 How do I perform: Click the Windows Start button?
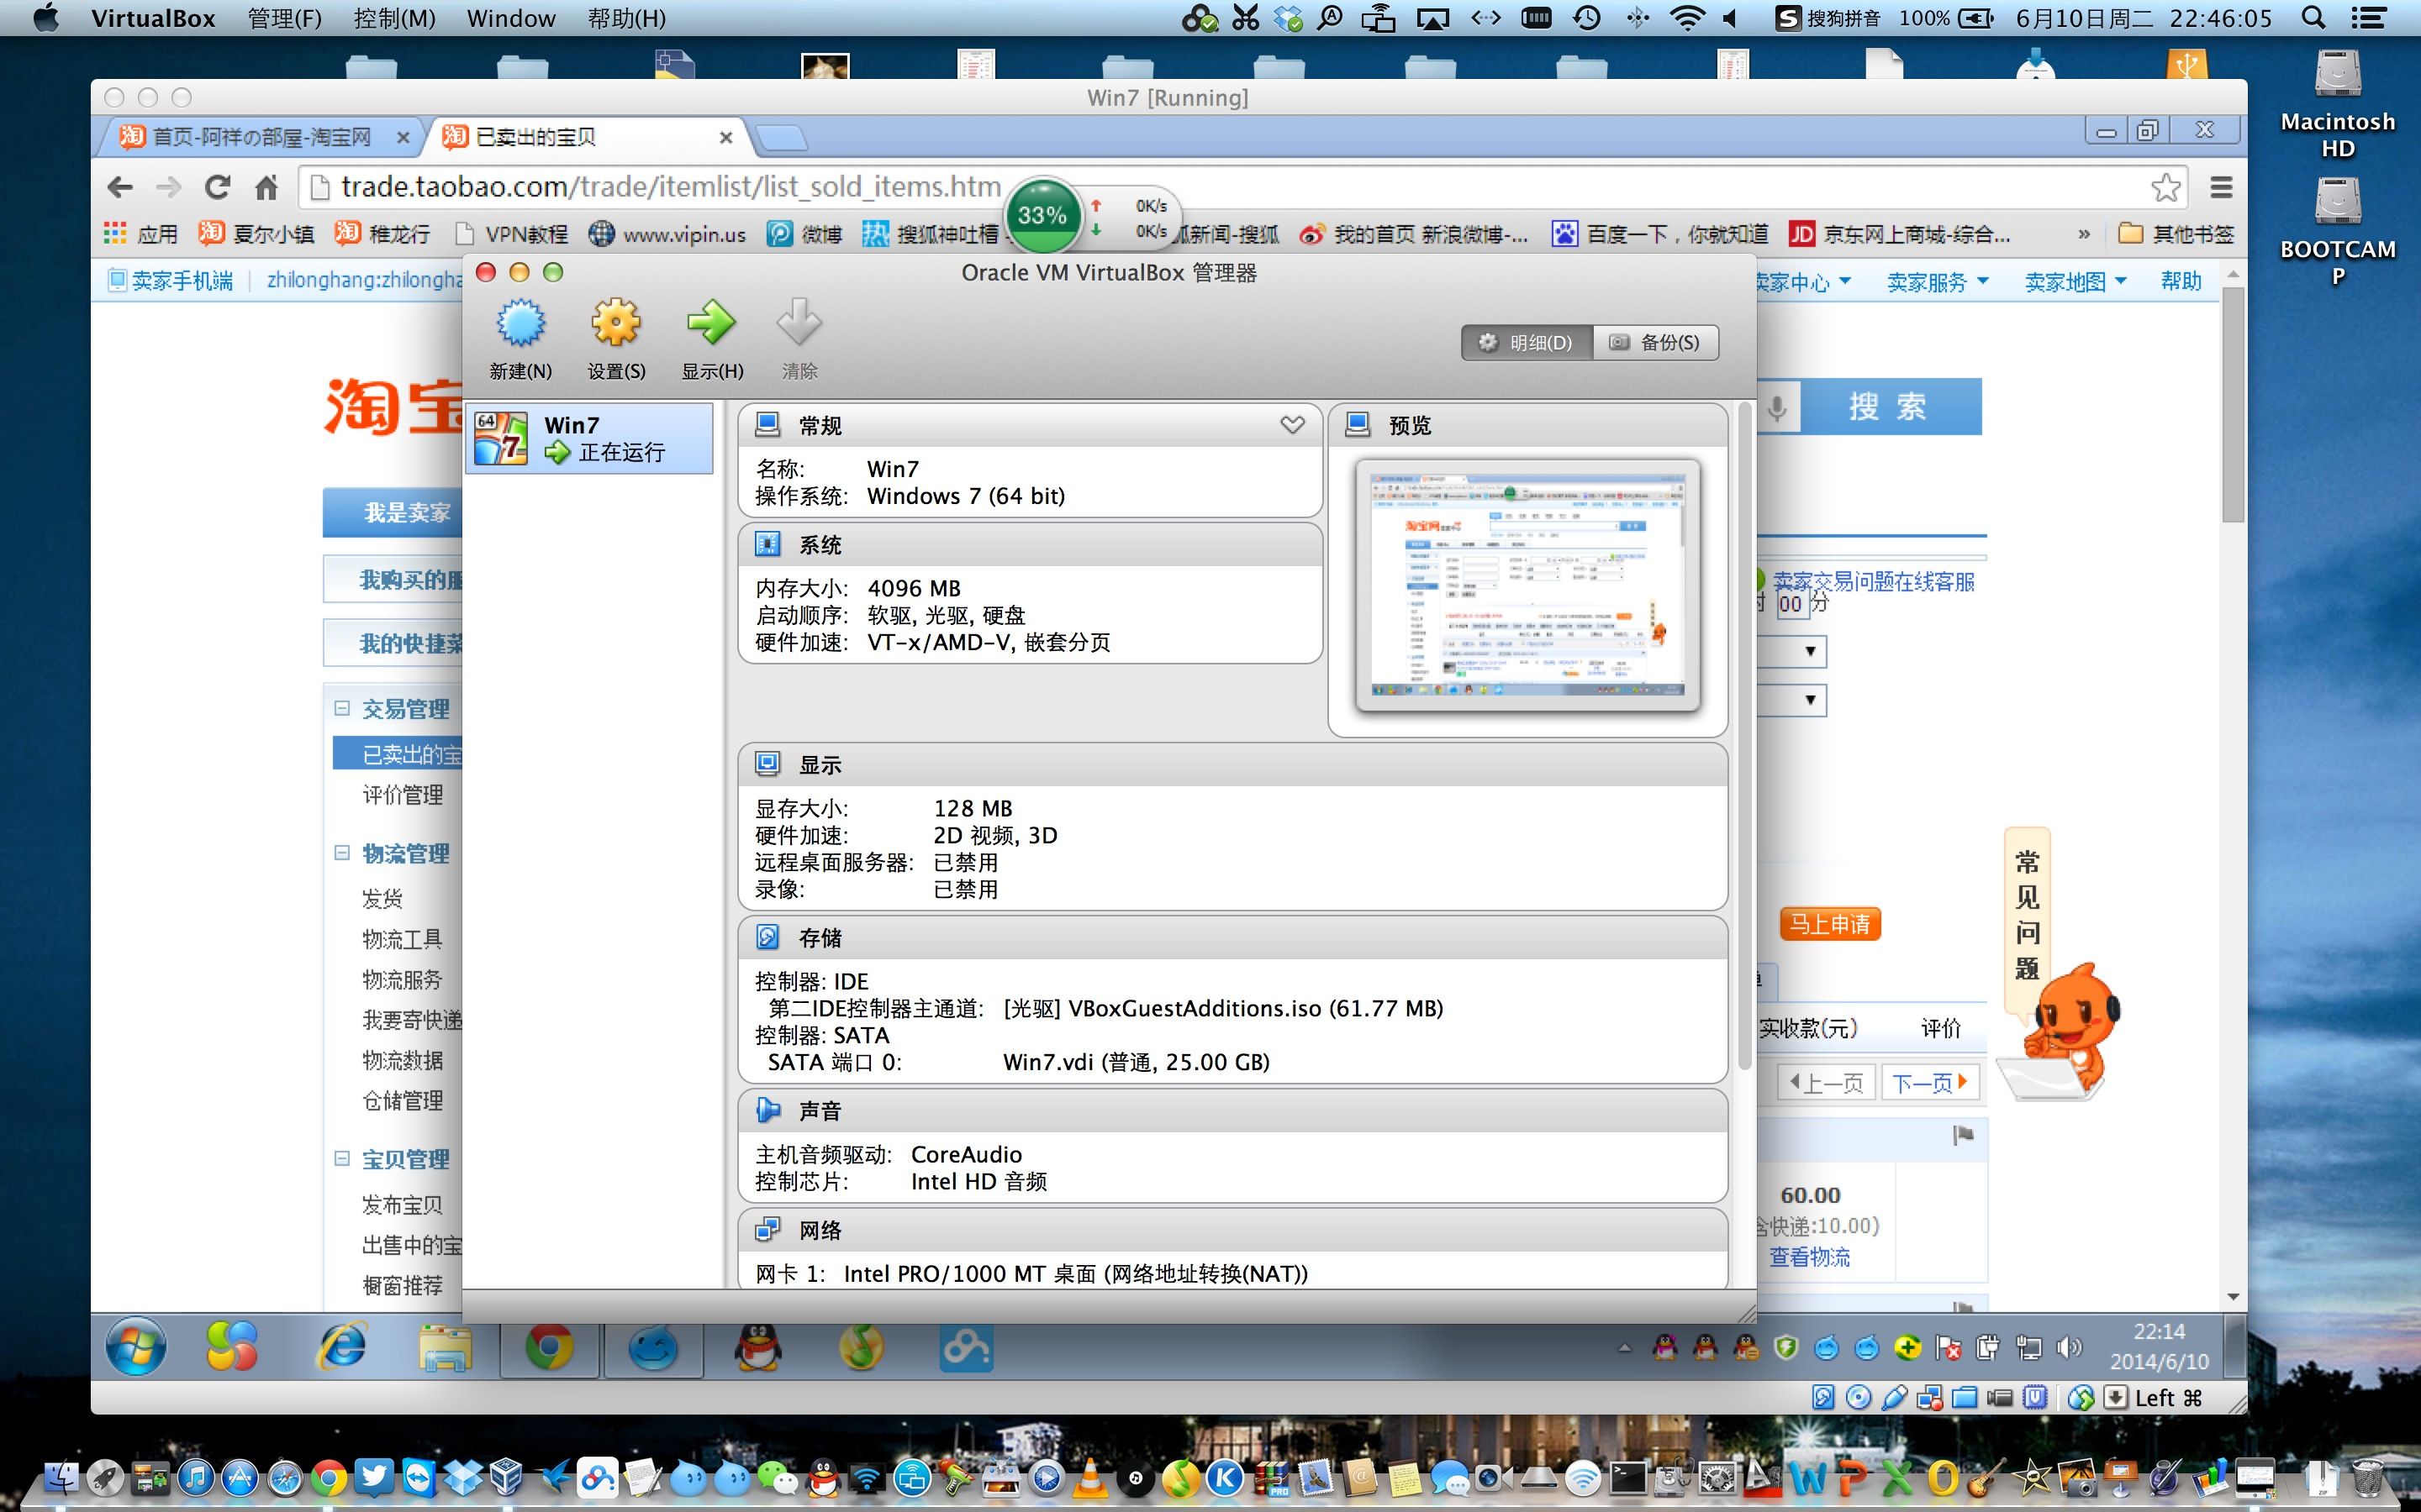pos(136,1346)
